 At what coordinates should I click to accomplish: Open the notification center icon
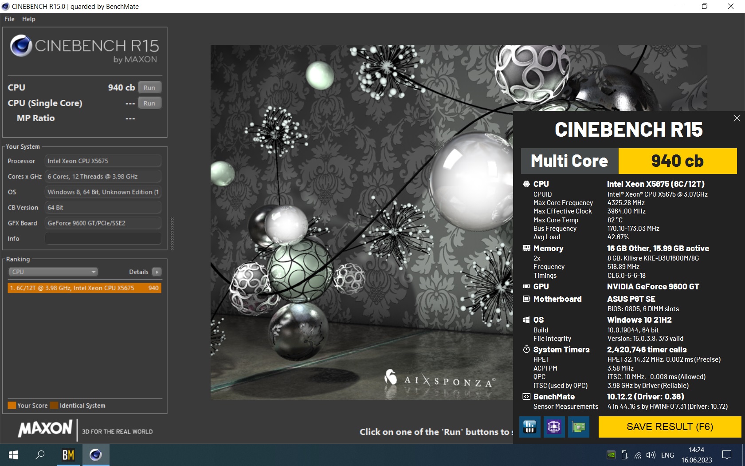pyautogui.click(x=727, y=455)
